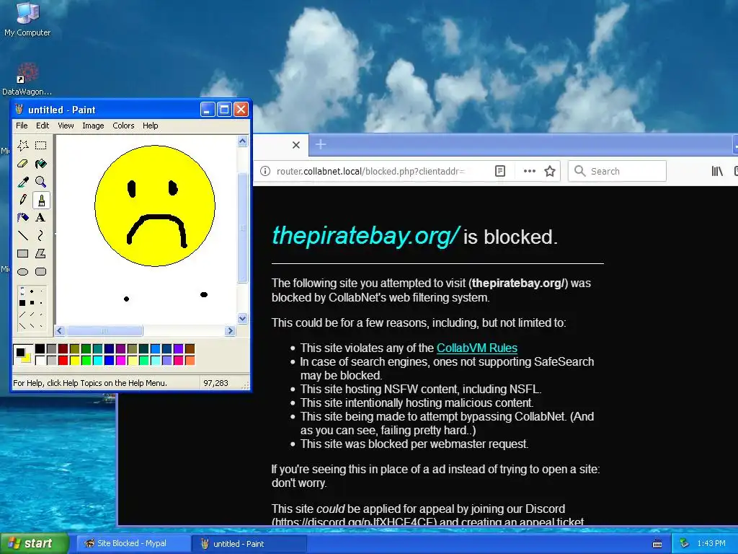Open a new browser tab with plus
The height and width of the screenshot is (554, 738).
(321, 144)
